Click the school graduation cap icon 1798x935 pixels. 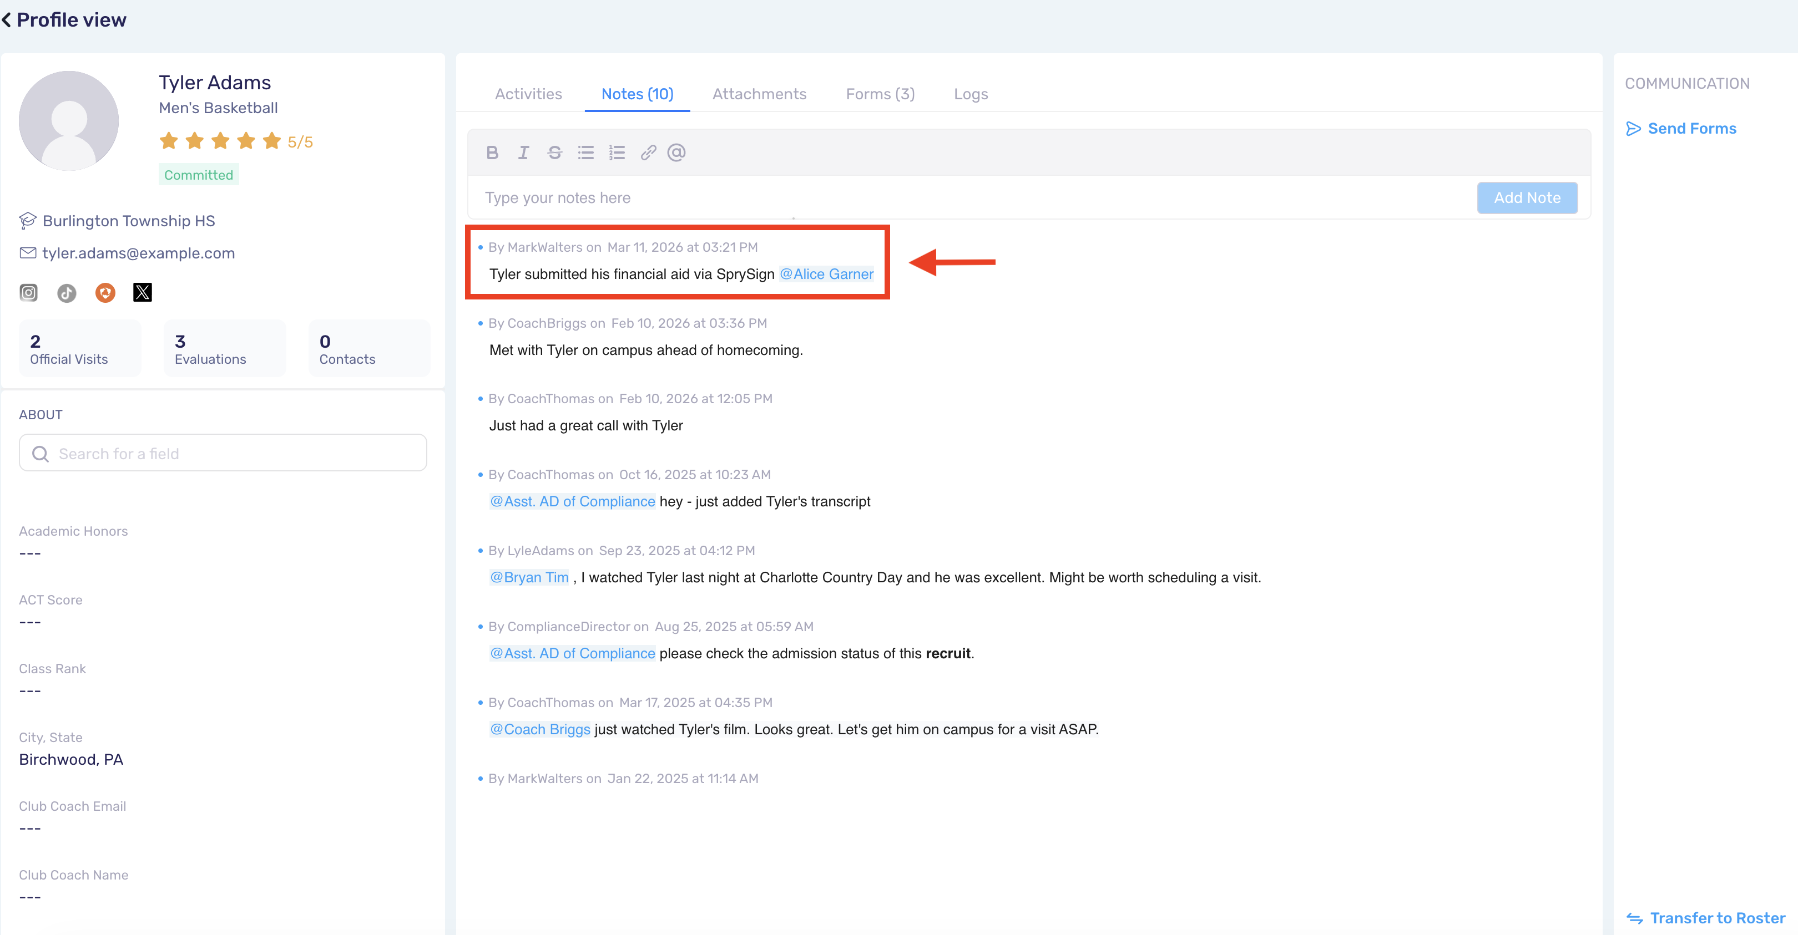pyautogui.click(x=27, y=221)
